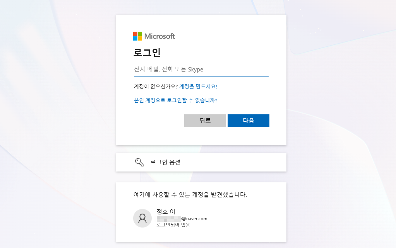Click the underline of the email entry line
The image size is (396, 248).
tap(200, 76)
